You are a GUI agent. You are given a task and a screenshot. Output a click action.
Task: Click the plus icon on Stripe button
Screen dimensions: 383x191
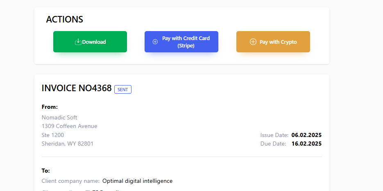click(155, 42)
